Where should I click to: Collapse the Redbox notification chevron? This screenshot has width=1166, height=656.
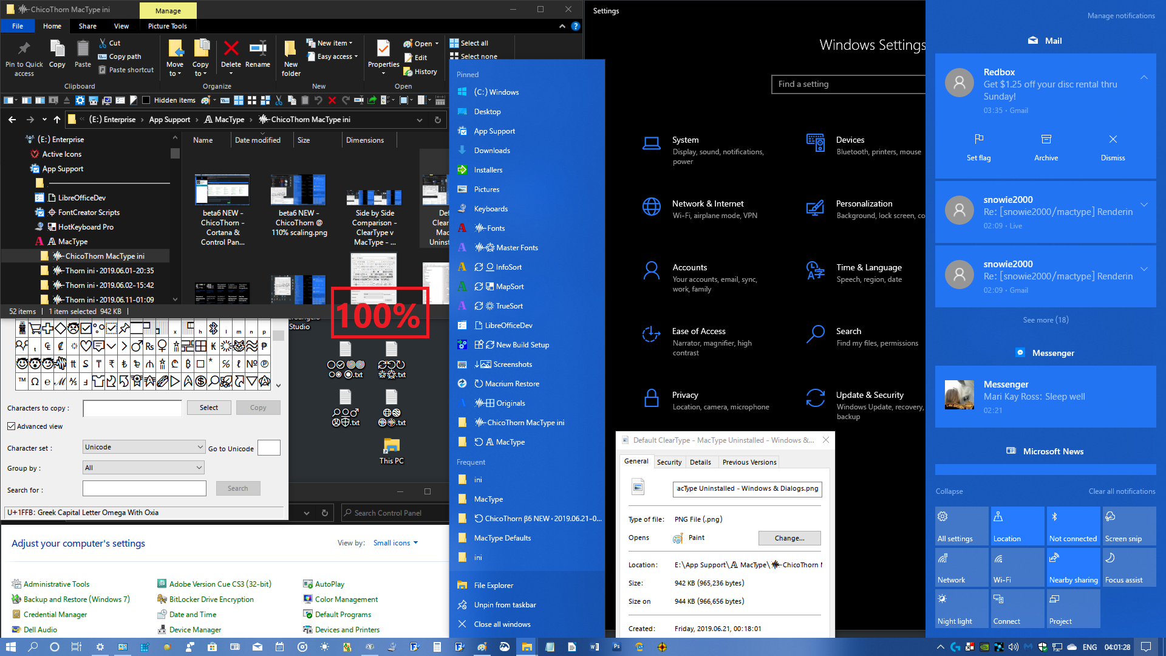1144,77
